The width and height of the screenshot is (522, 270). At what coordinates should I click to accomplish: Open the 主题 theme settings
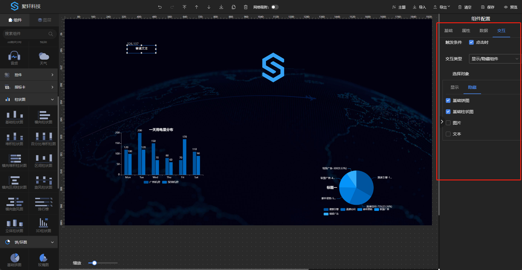(399, 7)
